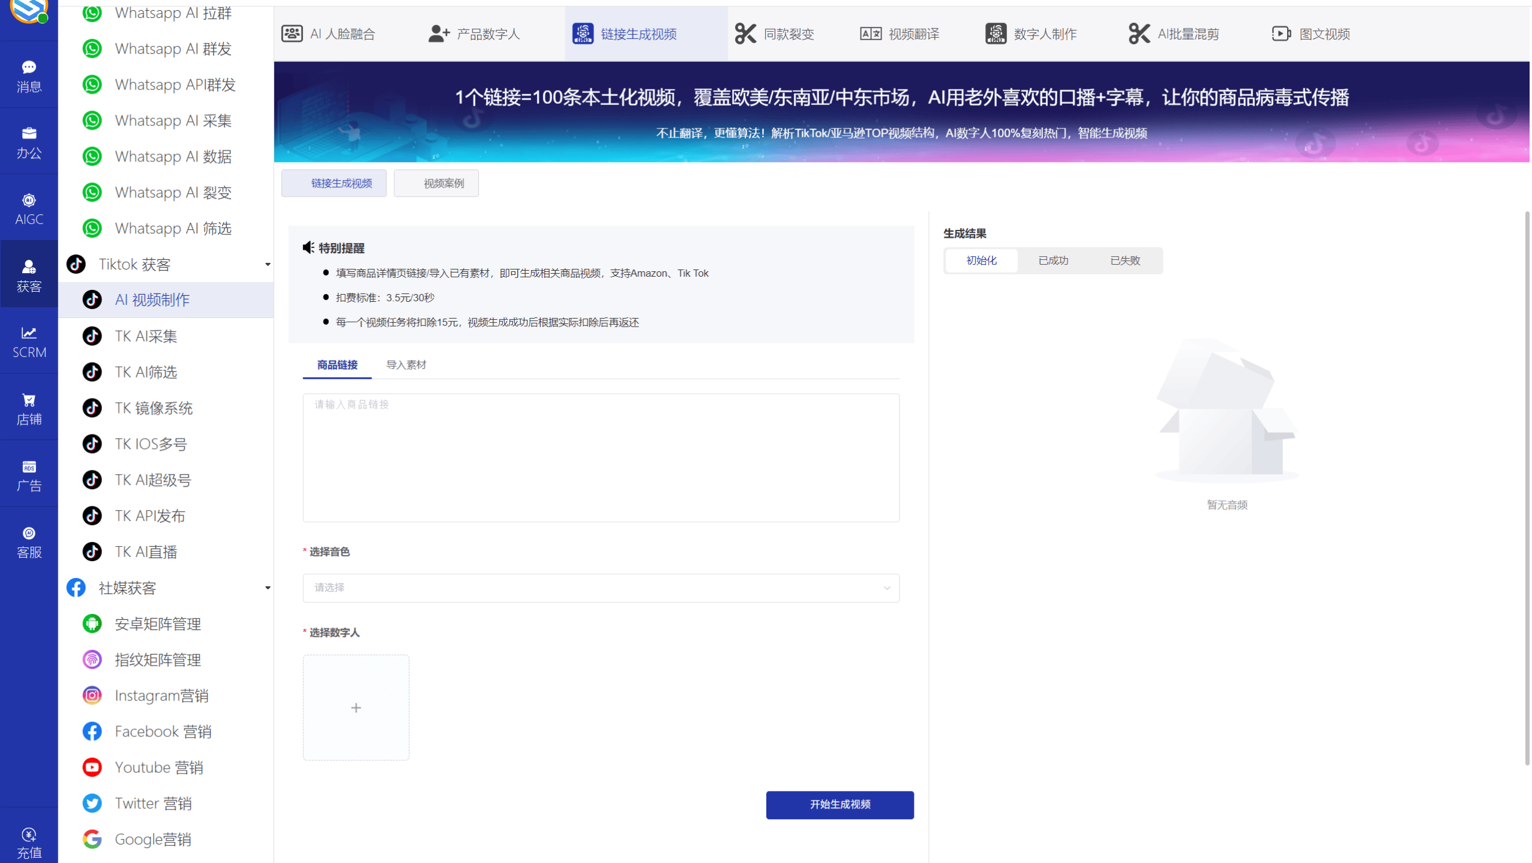Open the 视频案例 view
The height and width of the screenshot is (863, 1532).
436,183
